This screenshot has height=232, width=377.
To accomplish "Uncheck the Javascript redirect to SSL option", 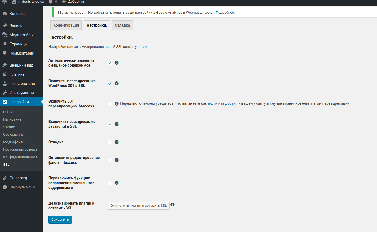I will click(x=110, y=124).
